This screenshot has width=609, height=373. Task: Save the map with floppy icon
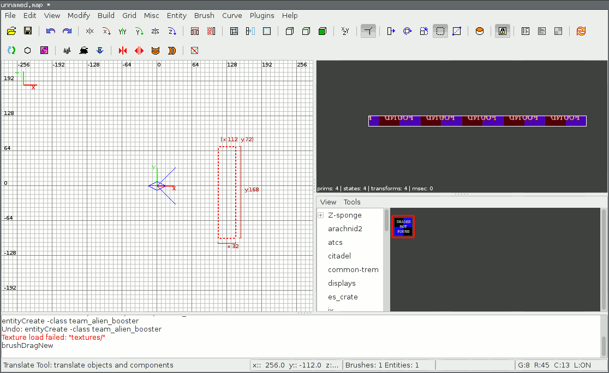pos(28,31)
